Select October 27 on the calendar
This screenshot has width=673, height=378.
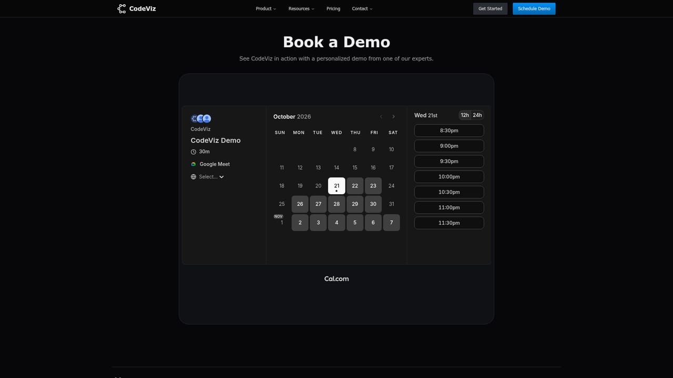pos(318,204)
